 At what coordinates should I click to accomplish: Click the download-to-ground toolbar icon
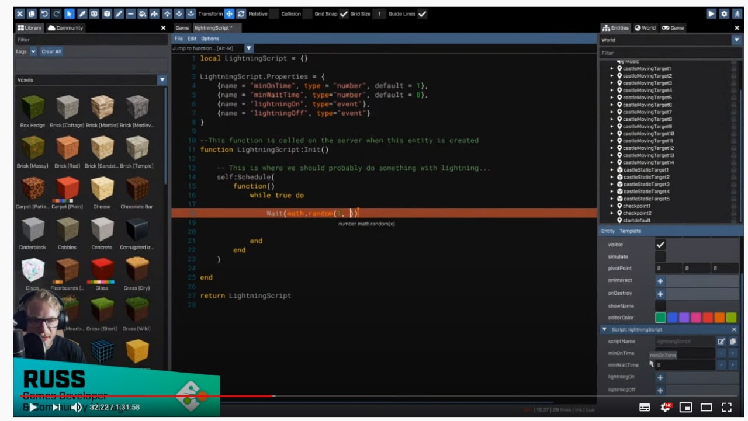click(191, 13)
